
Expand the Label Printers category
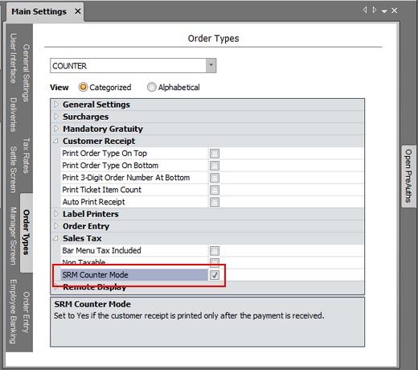point(56,214)
